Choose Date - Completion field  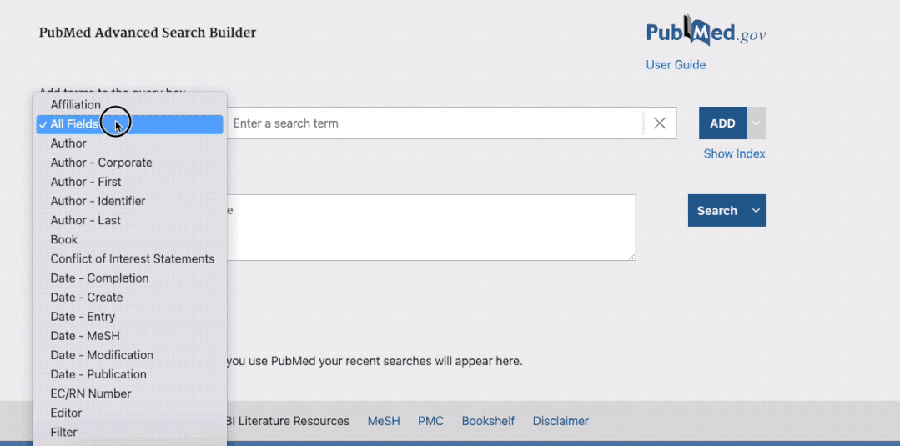click(130, 278)
